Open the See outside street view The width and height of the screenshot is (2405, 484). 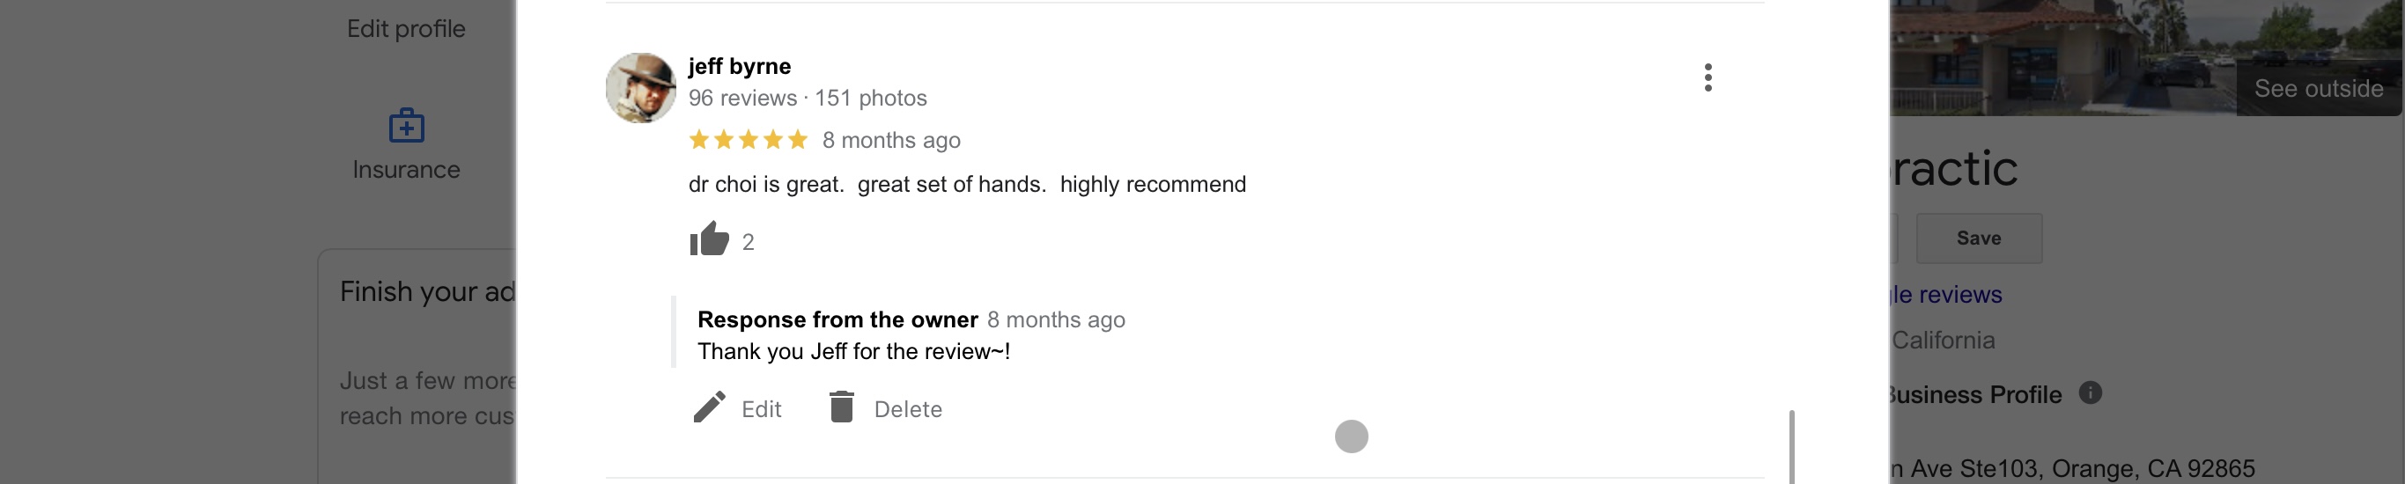click(x=2318, y=89)
